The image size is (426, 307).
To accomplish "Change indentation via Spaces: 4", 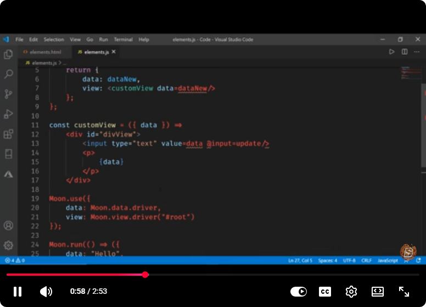I will point(327,260).
